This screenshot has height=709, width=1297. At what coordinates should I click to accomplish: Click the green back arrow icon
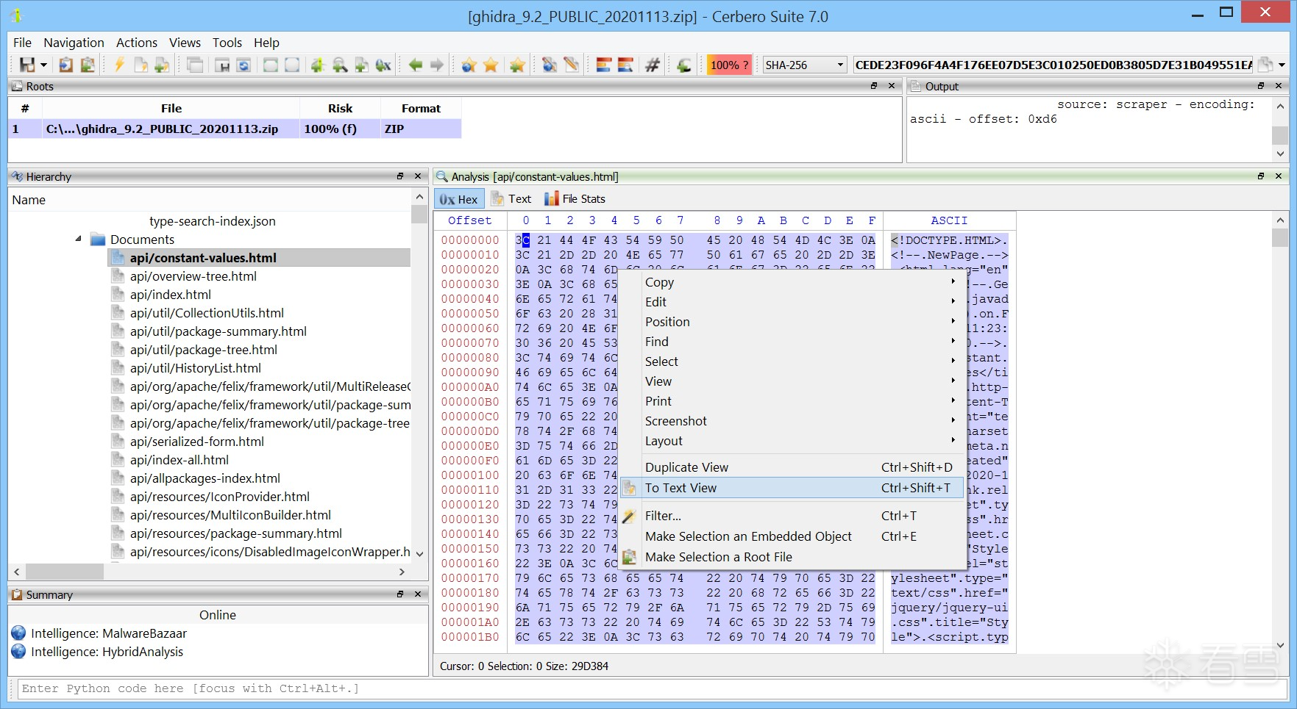point(415,65)
